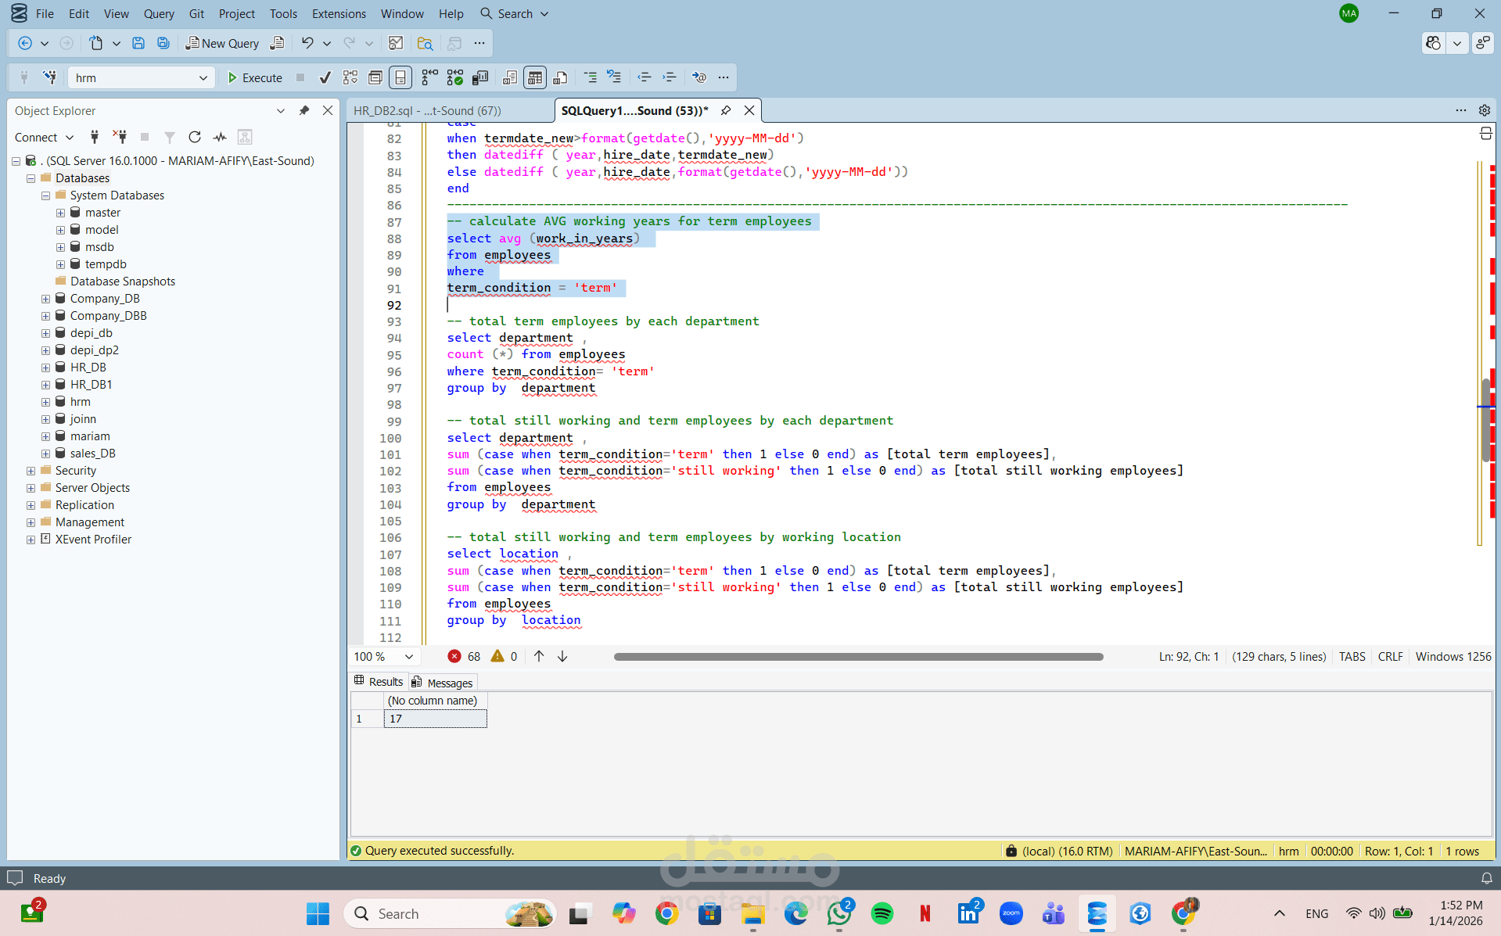
Task: Open the 100 % zoom dropdown
Action: click(408, 657)
